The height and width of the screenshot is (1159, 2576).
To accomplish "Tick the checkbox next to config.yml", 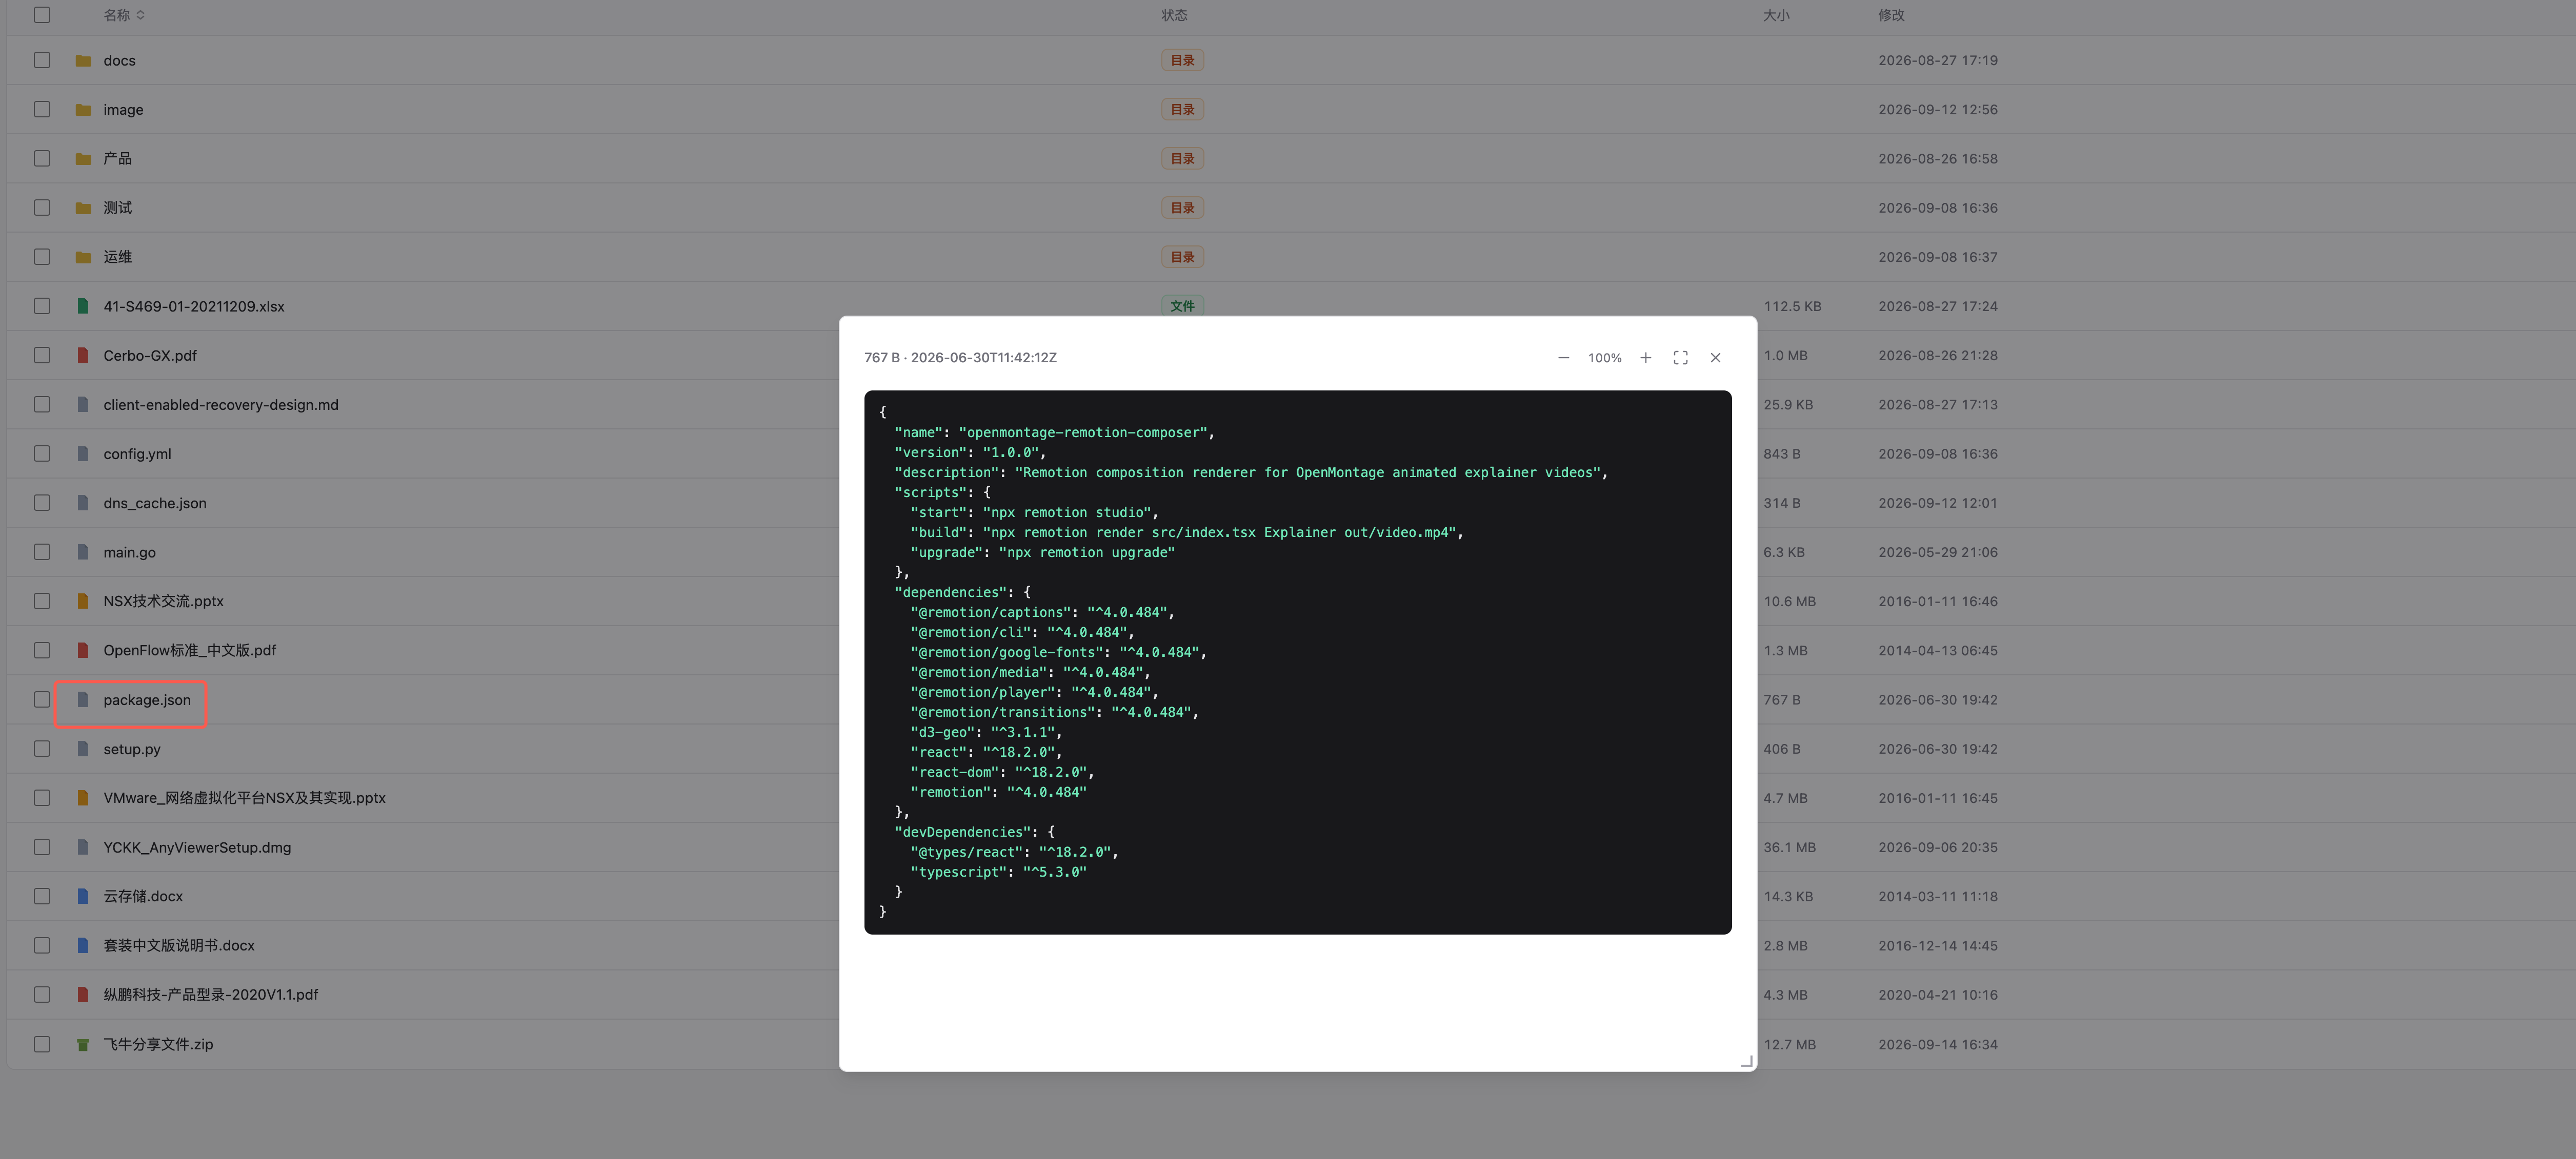I will (42, 453).
